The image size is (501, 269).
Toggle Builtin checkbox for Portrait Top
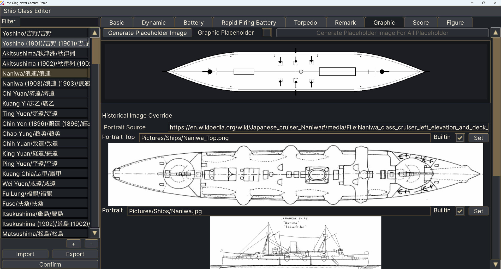(x=460, y=138)
